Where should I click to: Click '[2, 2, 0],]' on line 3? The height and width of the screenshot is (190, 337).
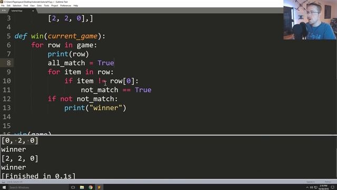(x=70, y=18)
